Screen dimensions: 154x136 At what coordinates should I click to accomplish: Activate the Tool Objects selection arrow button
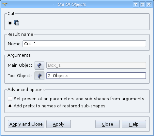(x=39, y=76)
